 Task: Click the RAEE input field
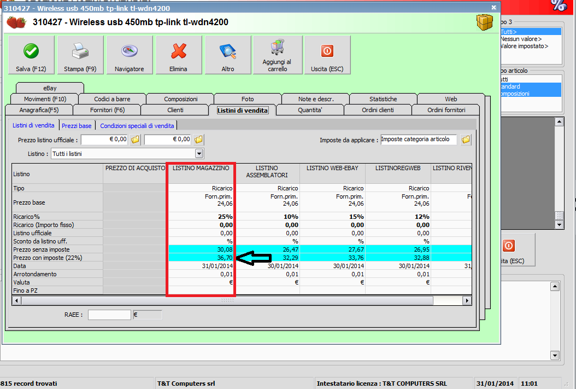[x=109, y=315]
